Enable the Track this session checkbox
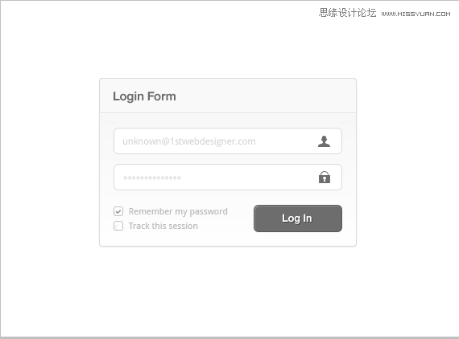 118,226
